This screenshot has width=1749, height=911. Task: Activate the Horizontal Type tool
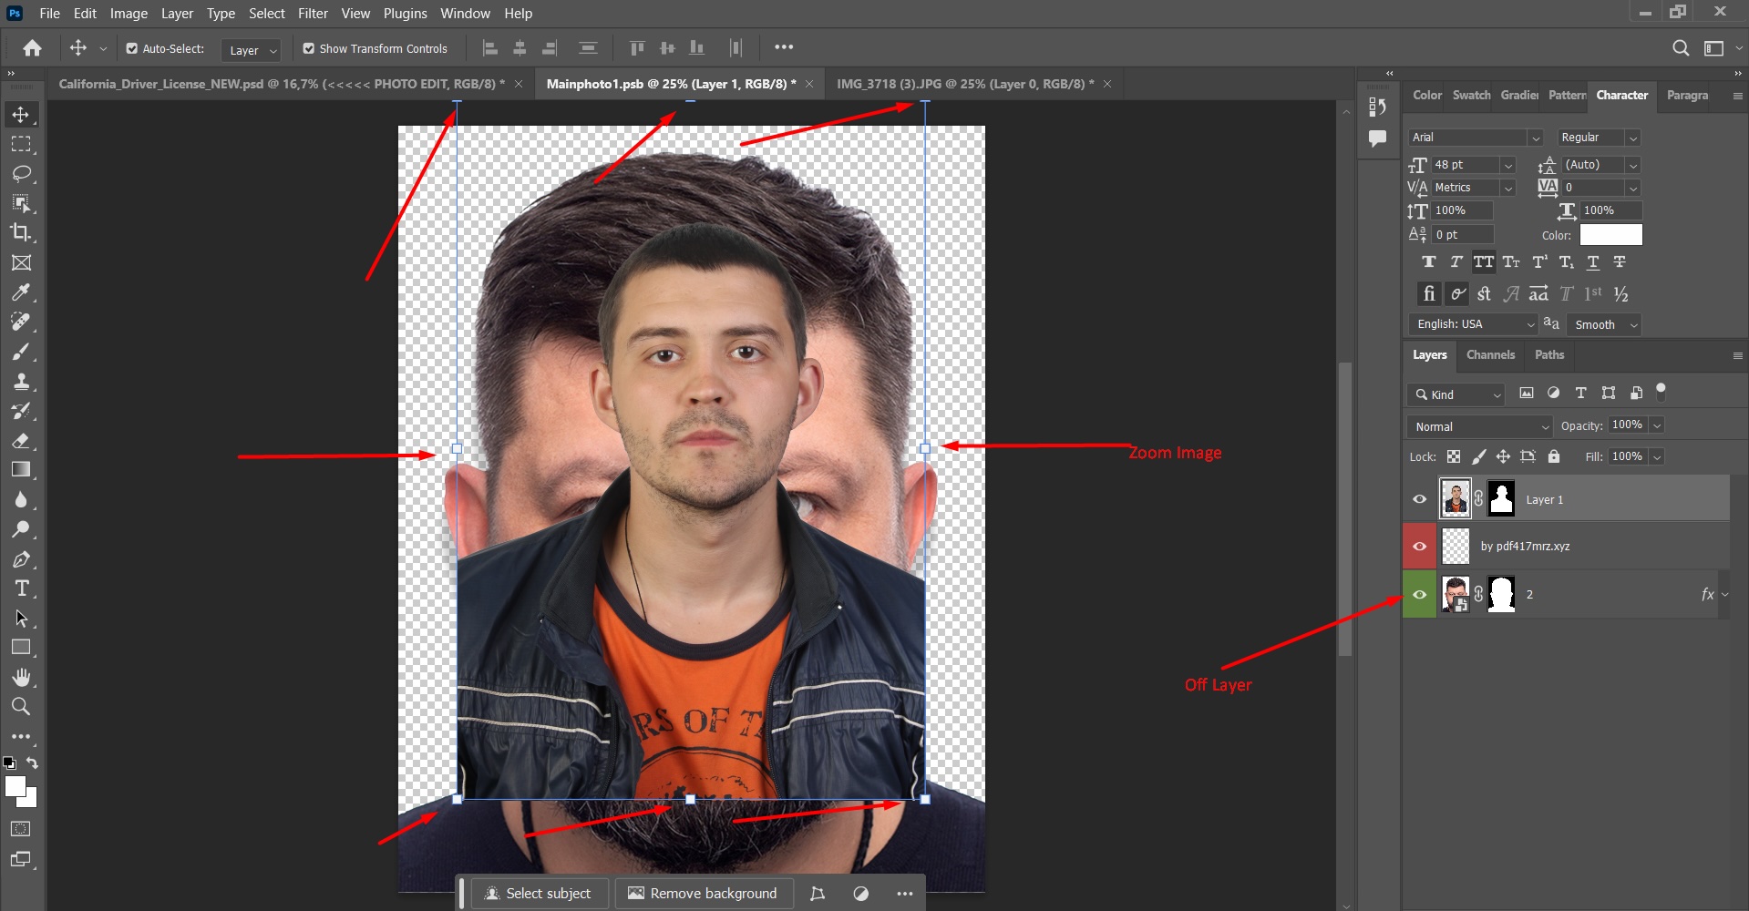[21, 589]
